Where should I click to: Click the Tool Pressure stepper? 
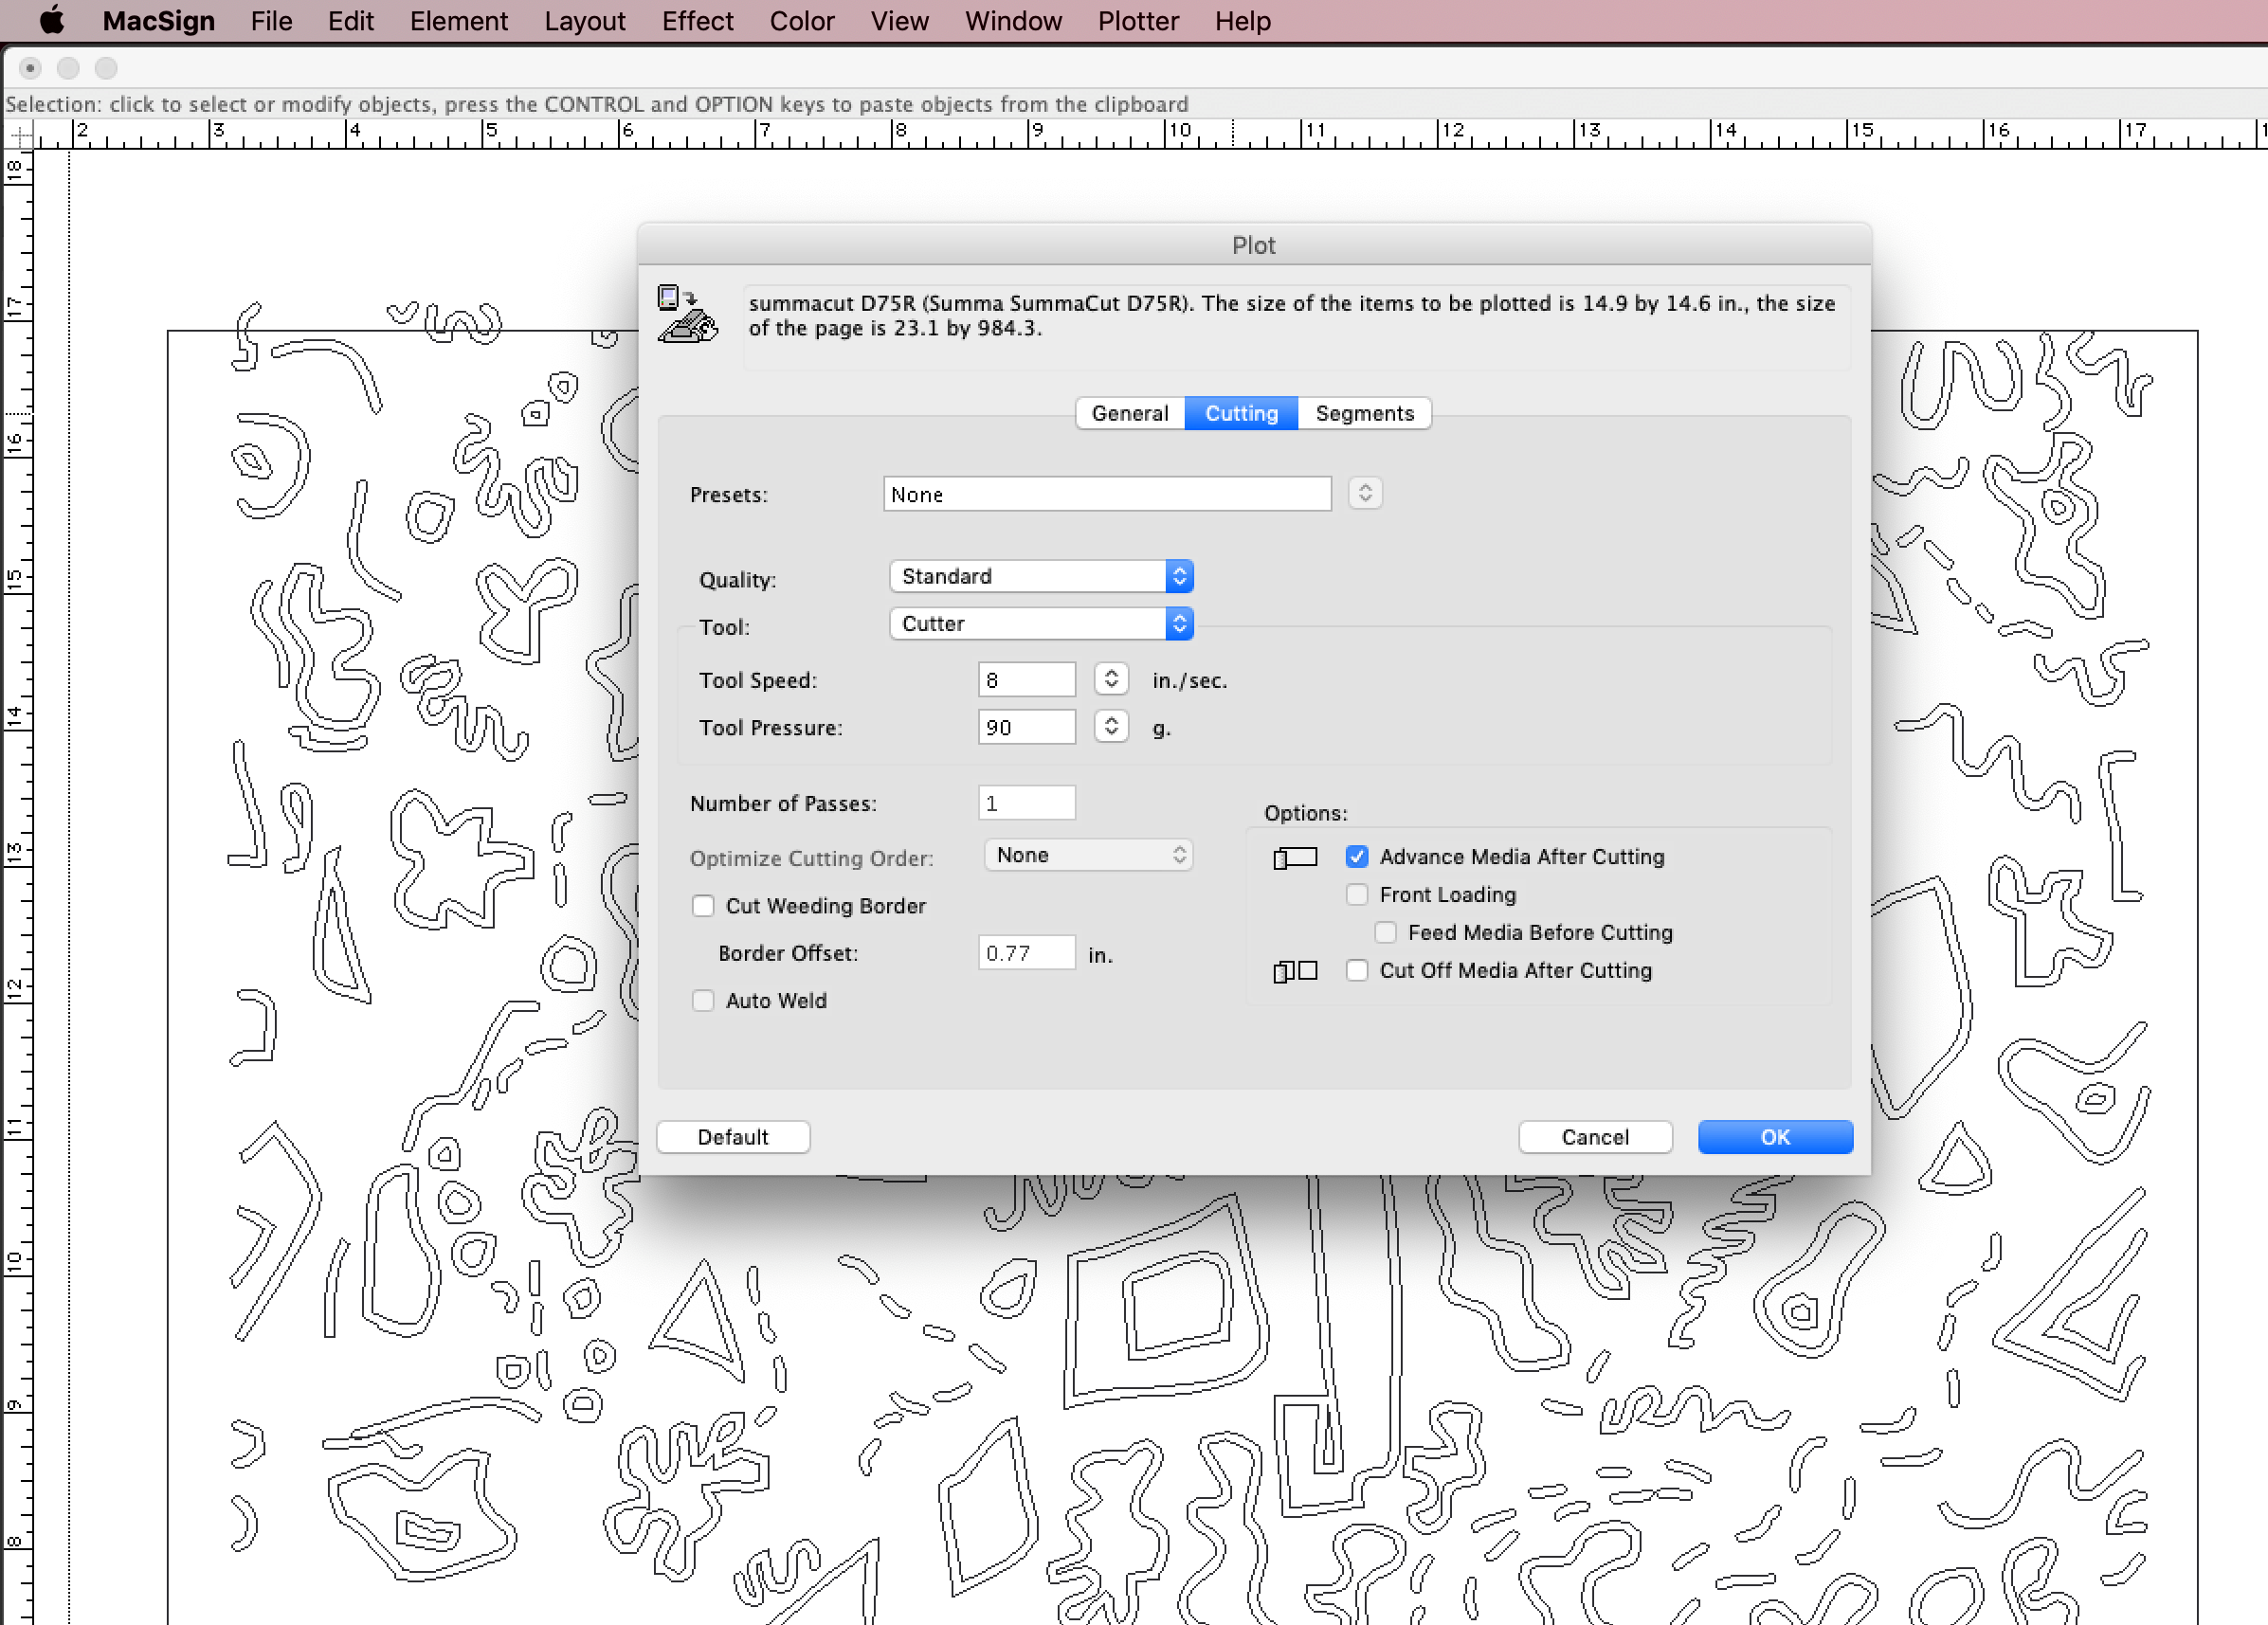point(1111,727)
